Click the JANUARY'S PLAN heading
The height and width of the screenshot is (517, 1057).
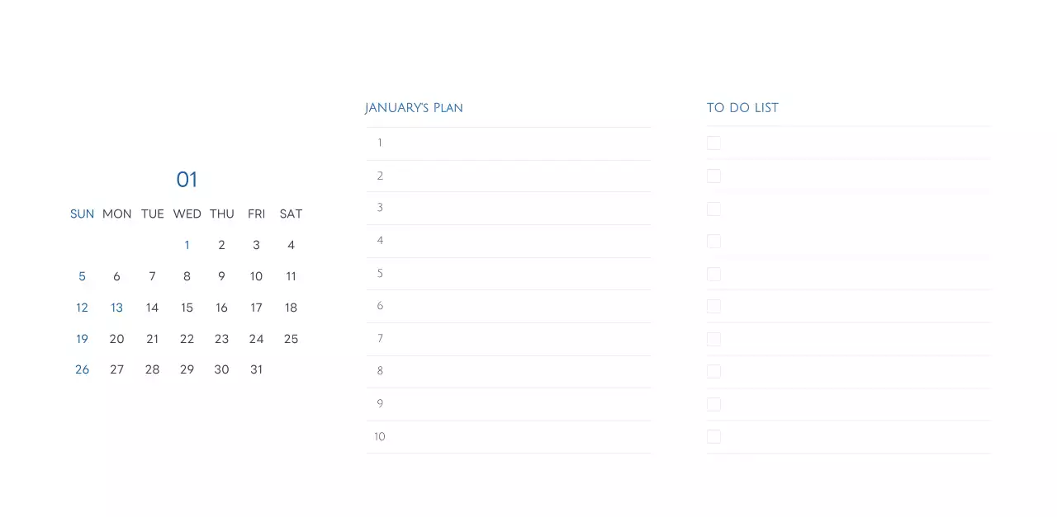click(414, 108)
